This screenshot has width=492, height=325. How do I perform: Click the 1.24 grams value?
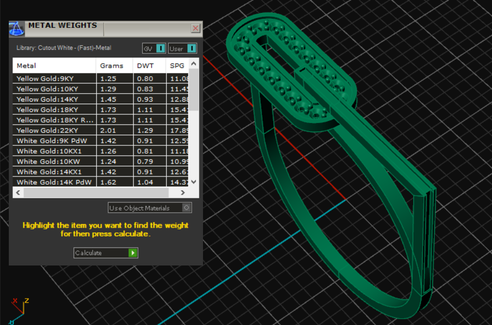(108, 161)
